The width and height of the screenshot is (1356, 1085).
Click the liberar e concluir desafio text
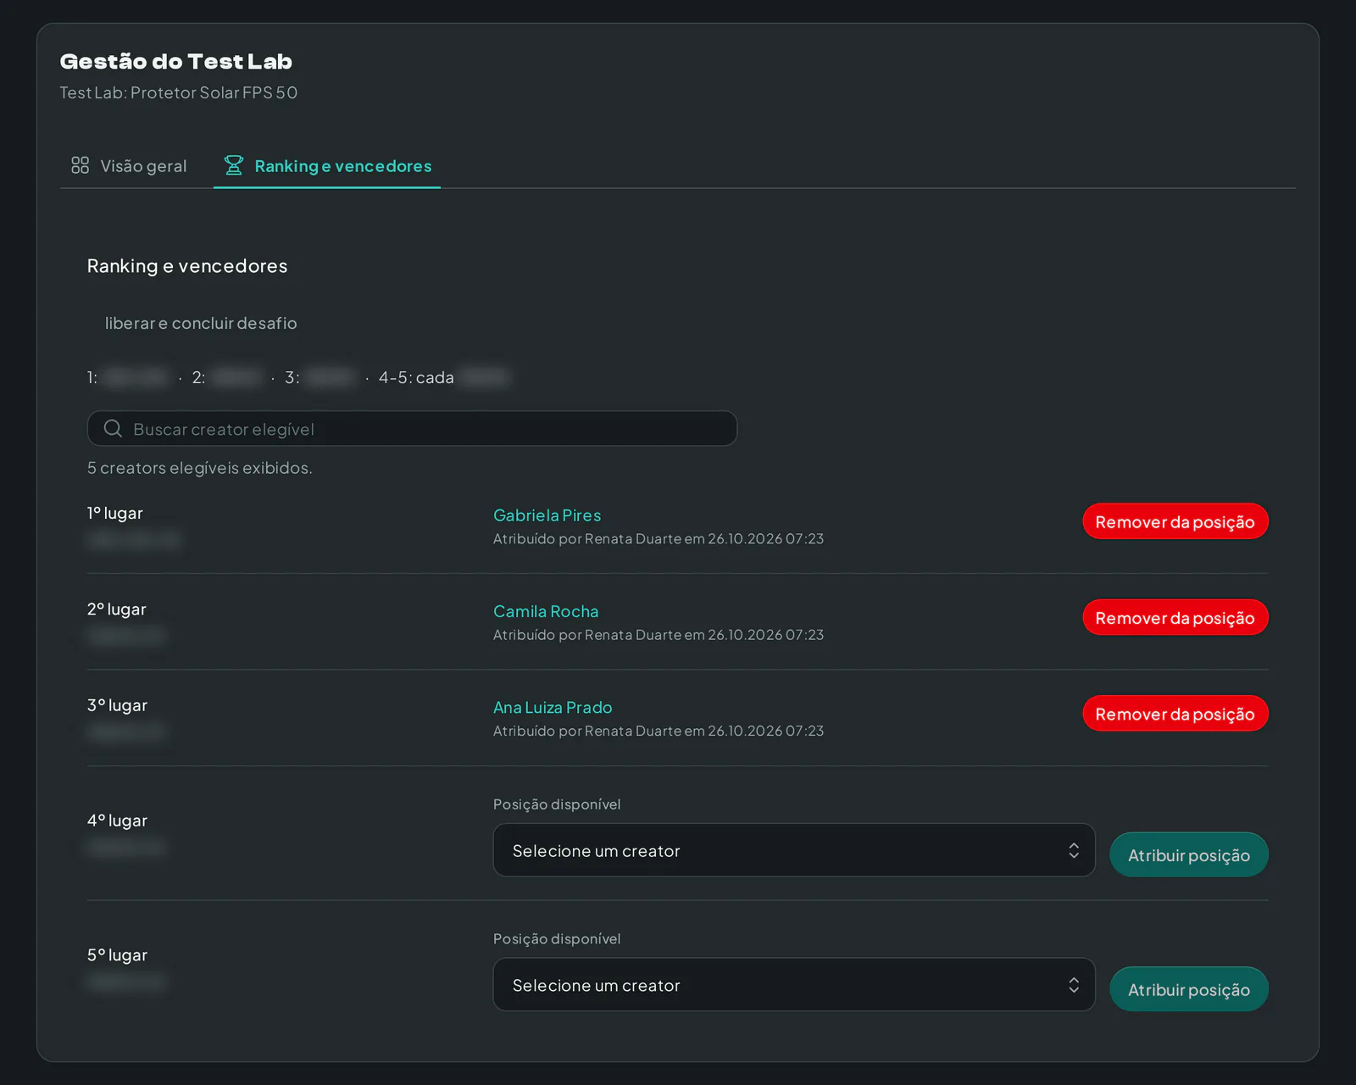point(201,323)
